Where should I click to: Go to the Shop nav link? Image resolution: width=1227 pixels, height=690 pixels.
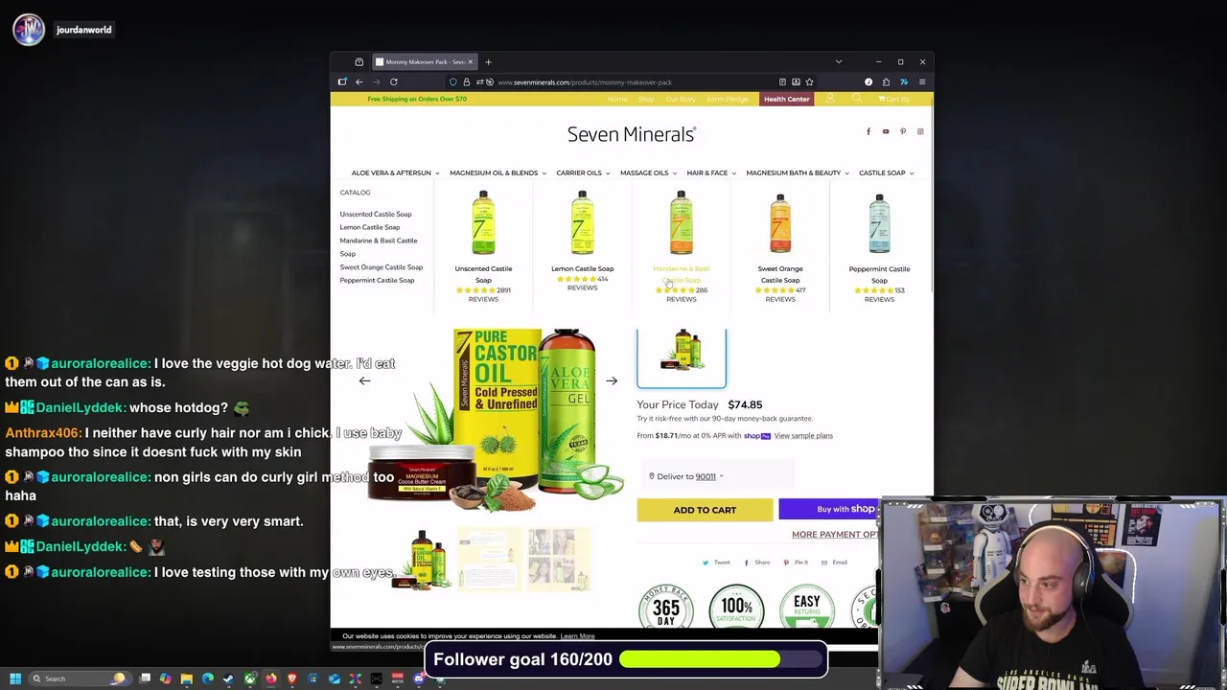[x=647, y=99]
